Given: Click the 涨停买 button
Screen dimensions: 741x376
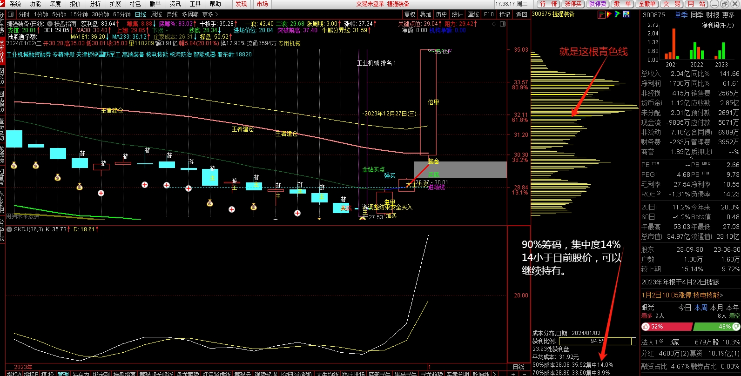Looking at the screenshot, I should click(x=573, y=4).
